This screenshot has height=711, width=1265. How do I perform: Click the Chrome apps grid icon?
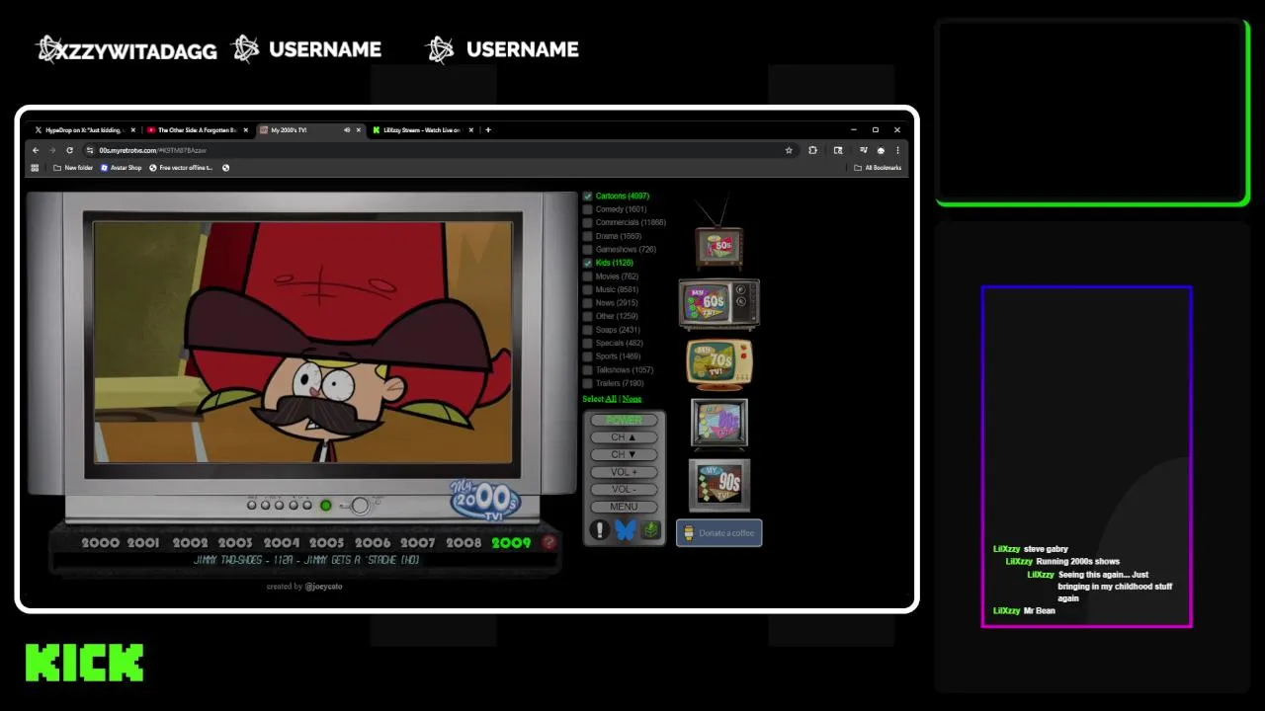(x=35, y=168)
